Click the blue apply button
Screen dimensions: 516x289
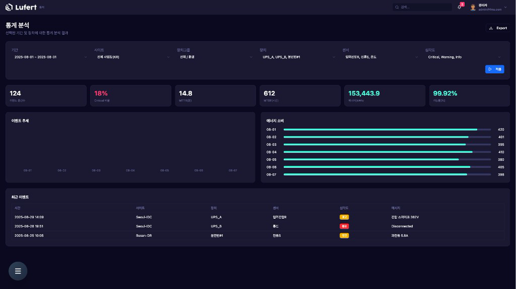point(495,69)
